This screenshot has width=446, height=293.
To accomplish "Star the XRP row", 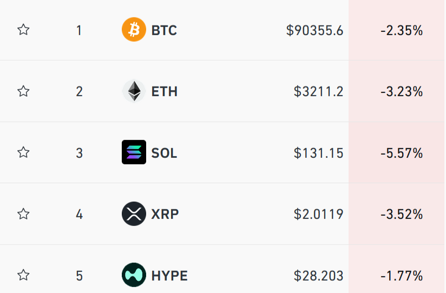I will point(23,214).
